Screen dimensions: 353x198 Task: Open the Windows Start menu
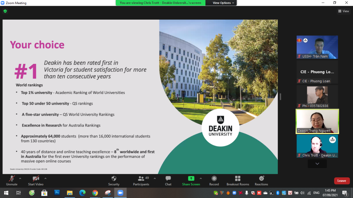click(x=6, y=193)
